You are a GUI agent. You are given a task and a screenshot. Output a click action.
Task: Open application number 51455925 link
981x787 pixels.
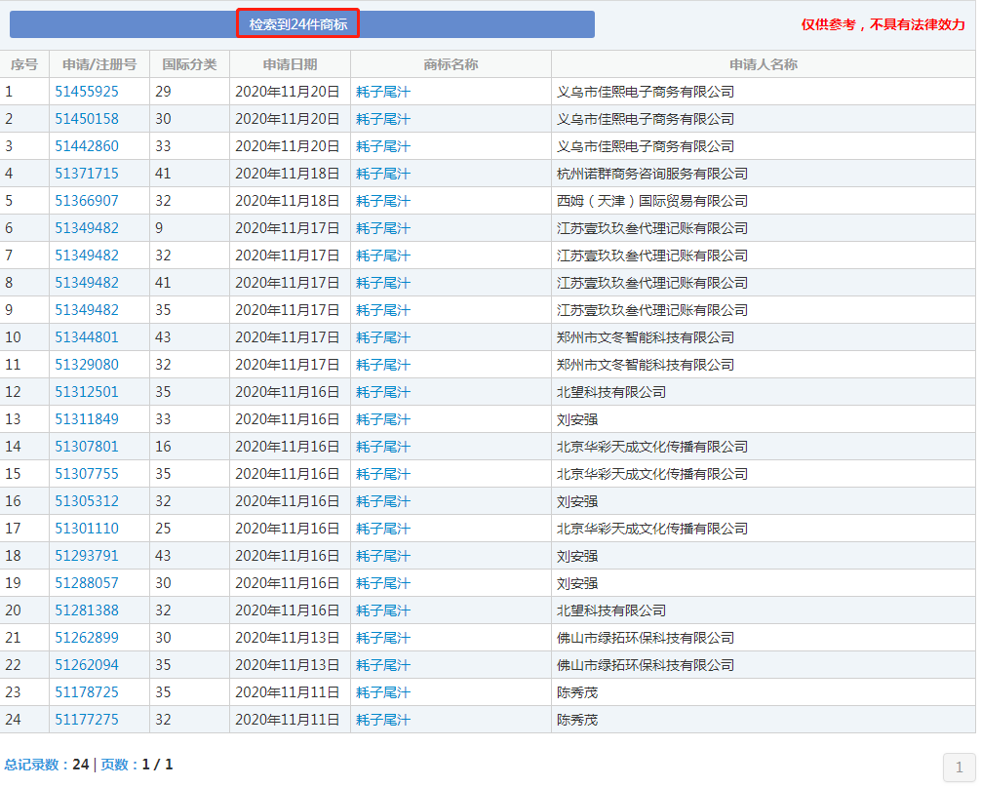point(87,92)
